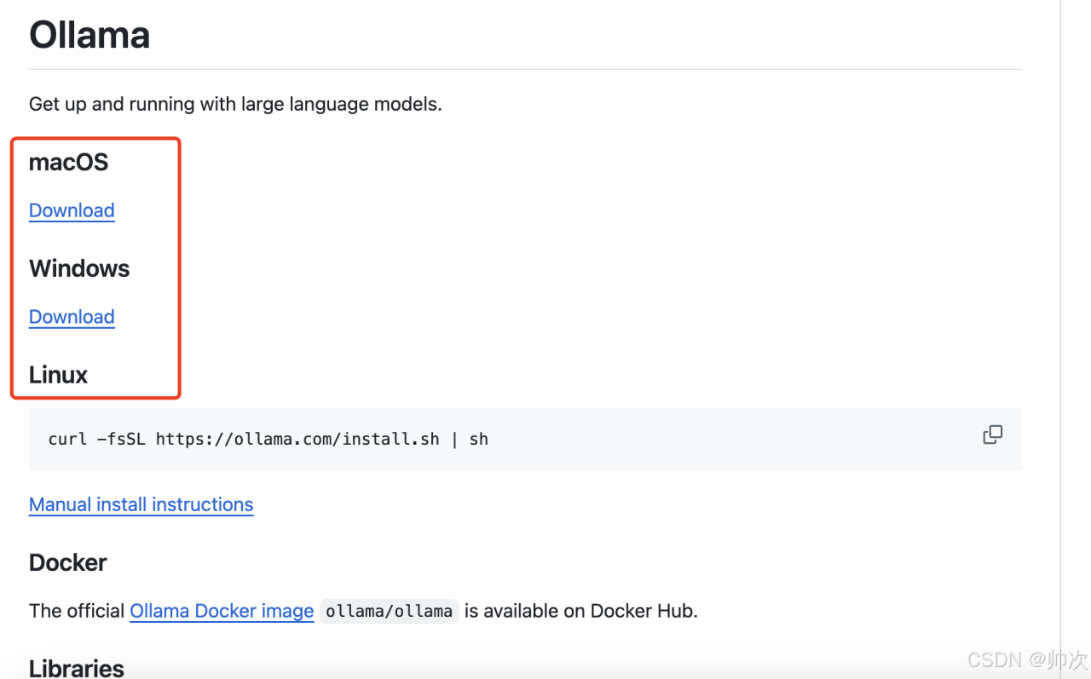Image resolution: width=1091 pixels, height=679 pixels.
Task: Click the ollama/ollama inline code
Action: point(390,611)
